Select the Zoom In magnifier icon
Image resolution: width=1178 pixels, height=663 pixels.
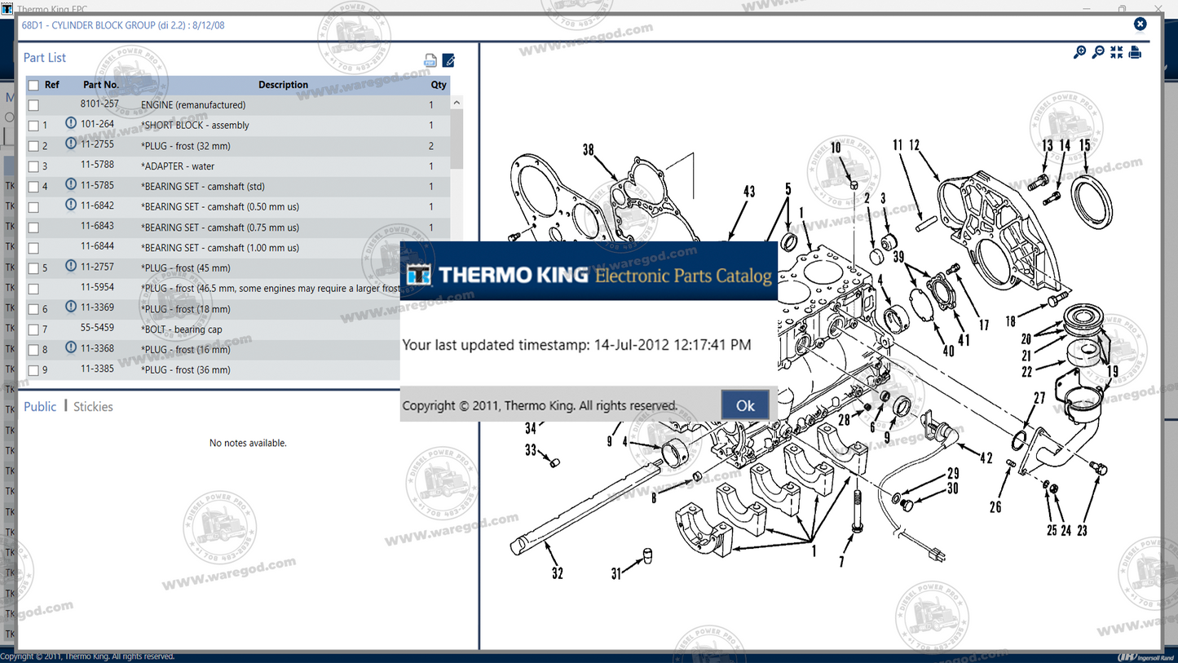1079,51
